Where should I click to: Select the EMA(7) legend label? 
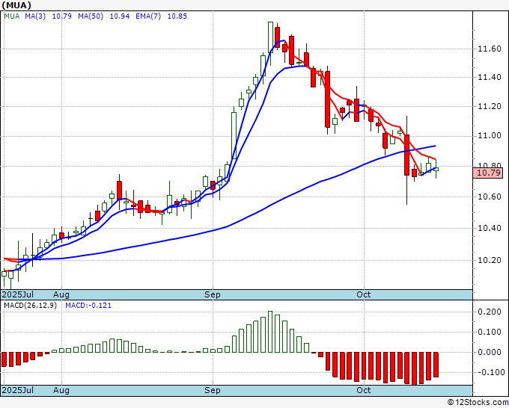point(148,16)
